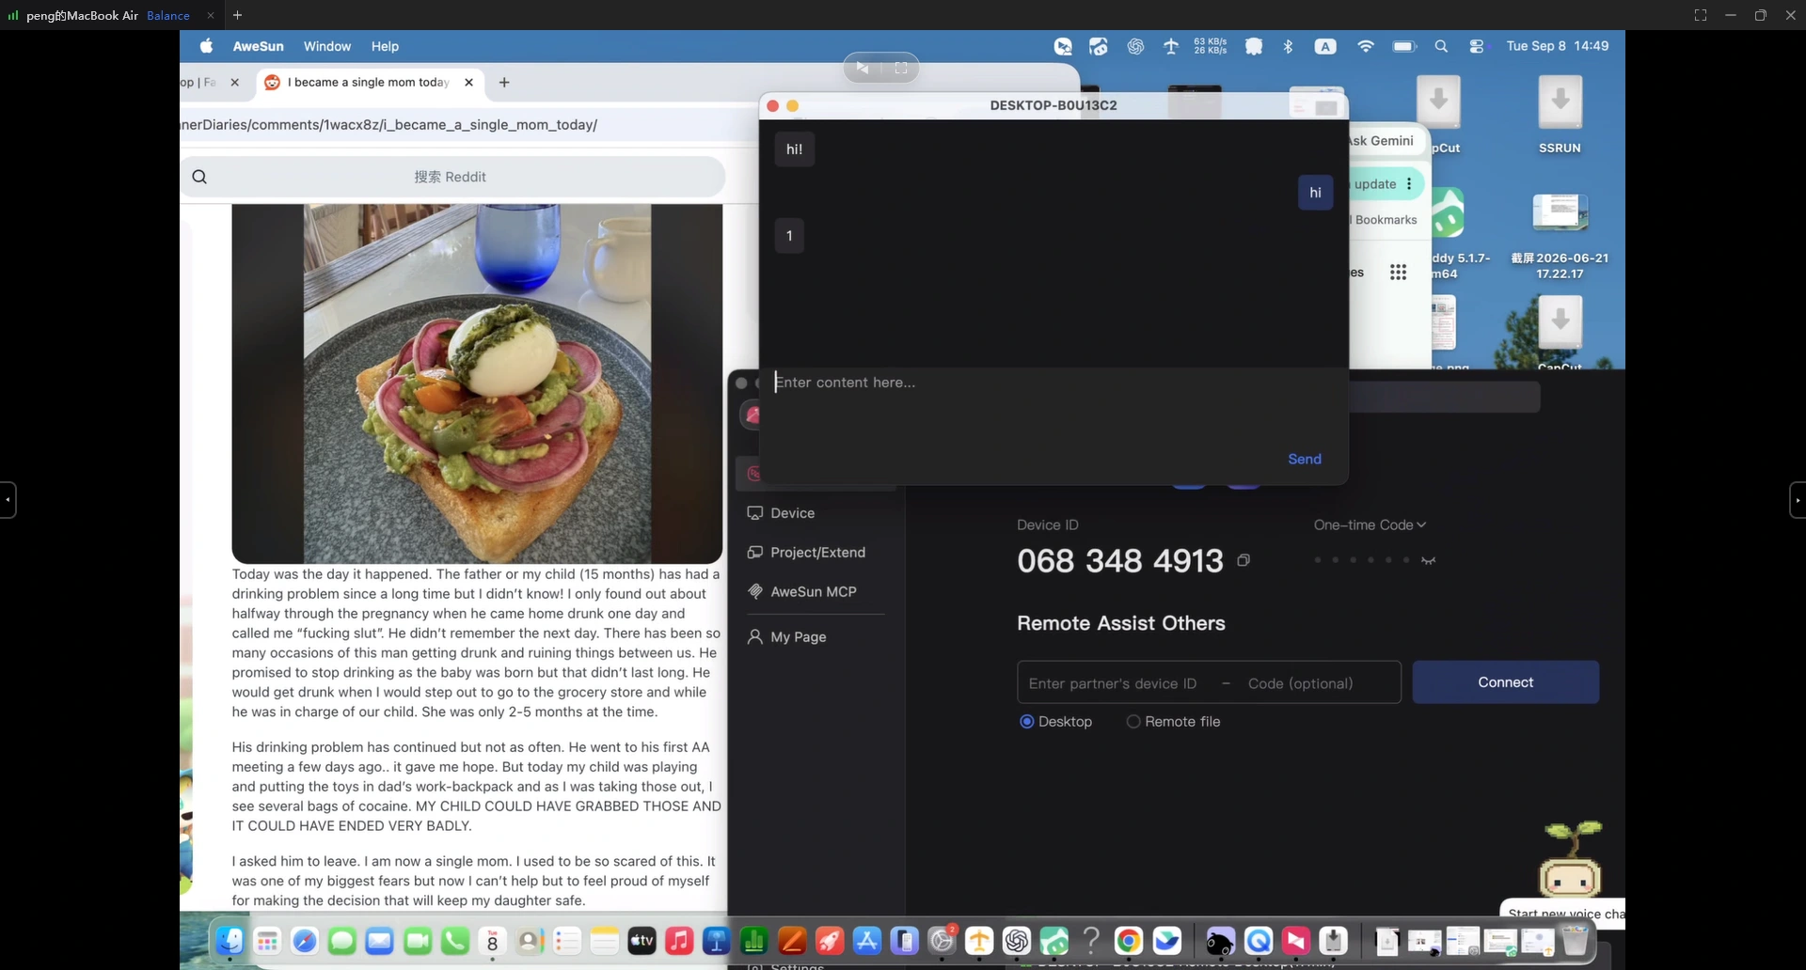Click the Balance quality mode label
The image size is (1806, 970).
click(168, 15)
